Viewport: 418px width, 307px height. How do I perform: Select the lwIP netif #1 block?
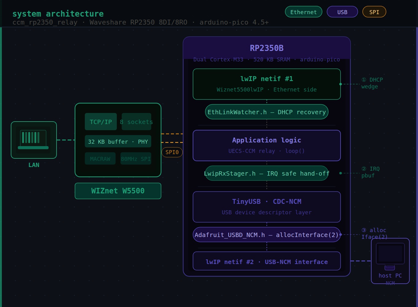tap(267, 84)
